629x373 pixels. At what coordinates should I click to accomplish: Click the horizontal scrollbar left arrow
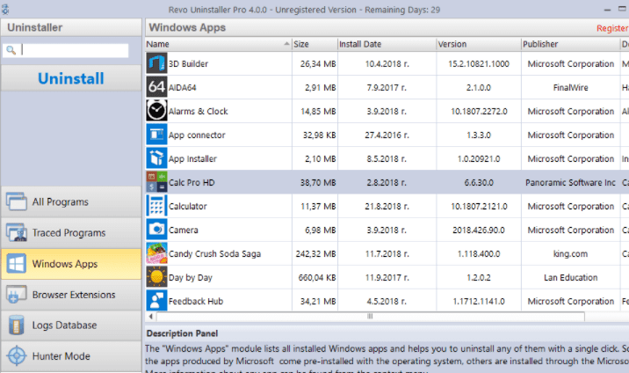point(151,317)
